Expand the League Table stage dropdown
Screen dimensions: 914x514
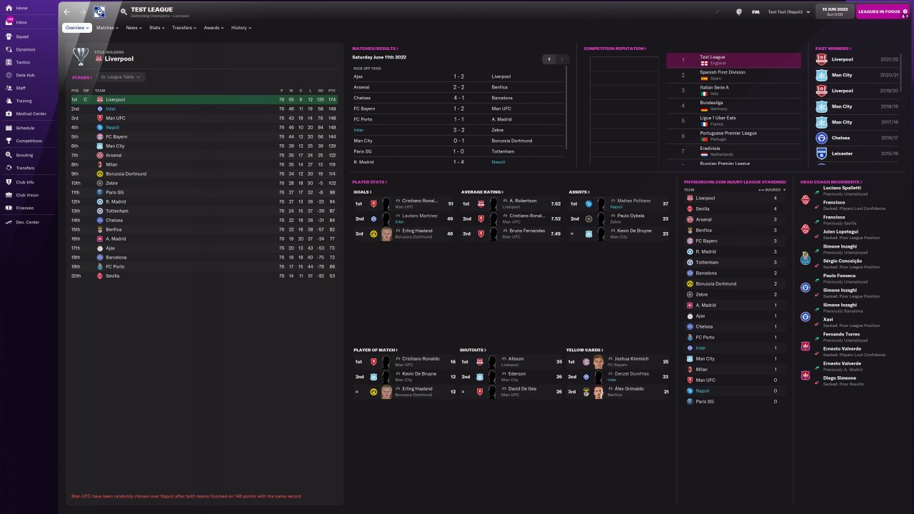(121, 77)
